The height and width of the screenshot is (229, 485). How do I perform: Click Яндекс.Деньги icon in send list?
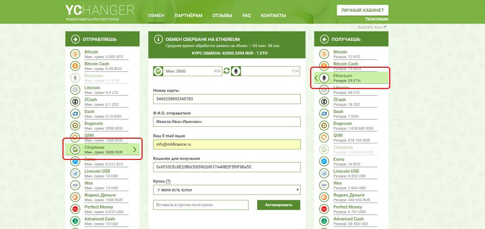tap(75, 197)
